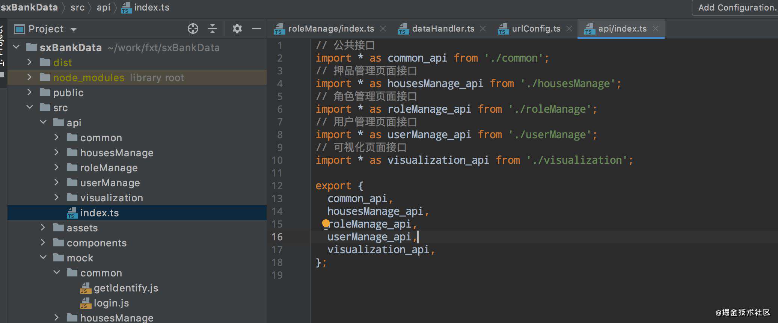The image size is (778, 323).
Task: Expand the userManage folder
Action: (56, 183)
